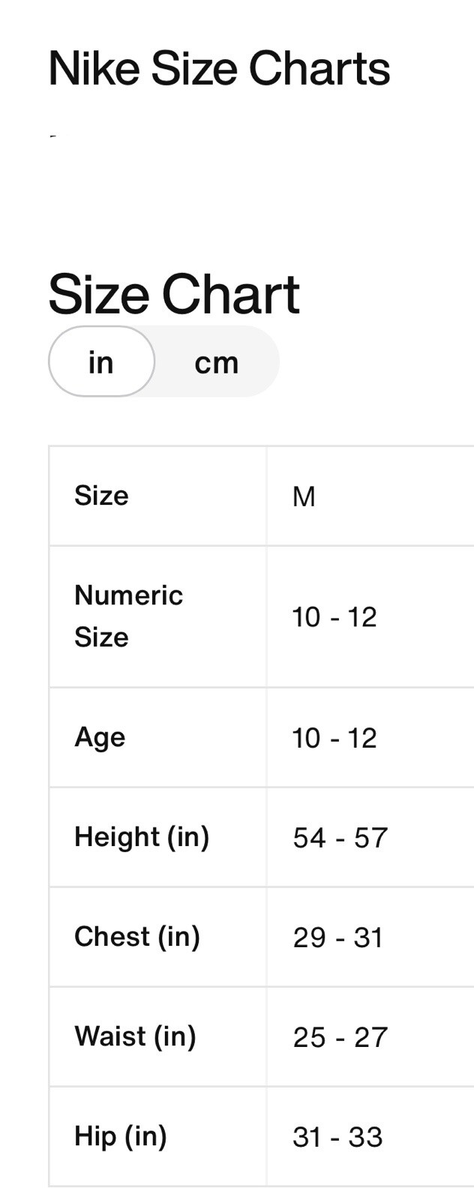This screenshot has height=1200, width=474.
Task: Click the 'M' size value cell
Action: [x=304, y=496]
